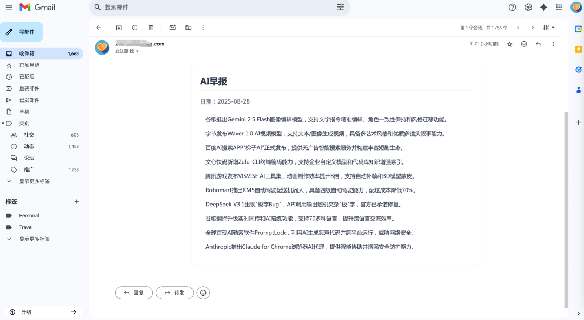
Task: Open the Travel label
Action: pyautogui.click(x=41, y=227)
